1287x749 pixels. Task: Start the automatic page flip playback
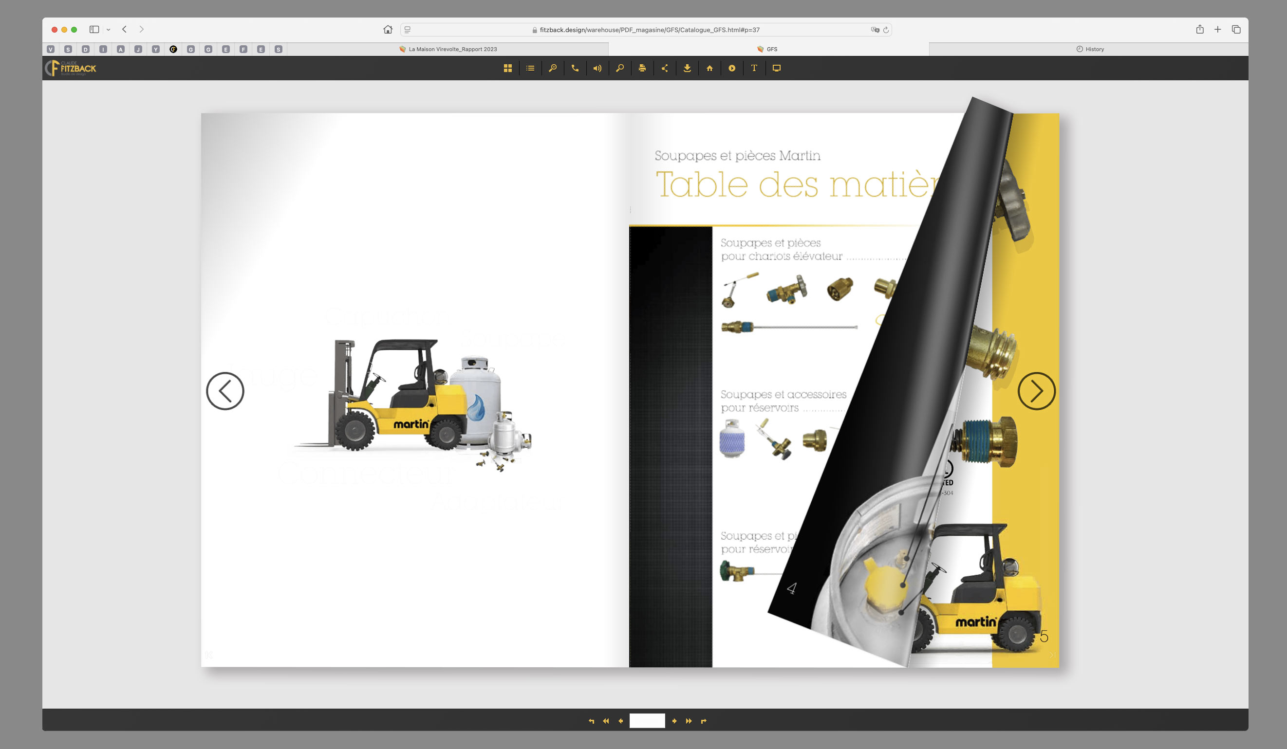point(732,68)
